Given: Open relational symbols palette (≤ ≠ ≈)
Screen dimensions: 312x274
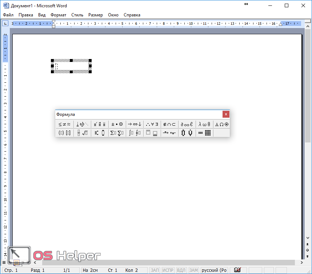Looking at the screenshot, I should 64,124.
